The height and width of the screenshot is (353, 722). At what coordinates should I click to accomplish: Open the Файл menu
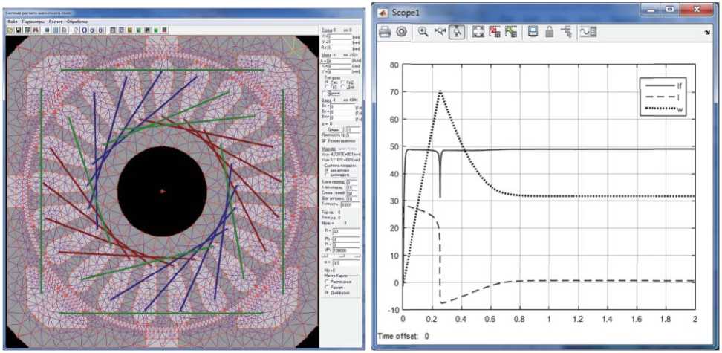pyautogui.click(x=13, y=22)
